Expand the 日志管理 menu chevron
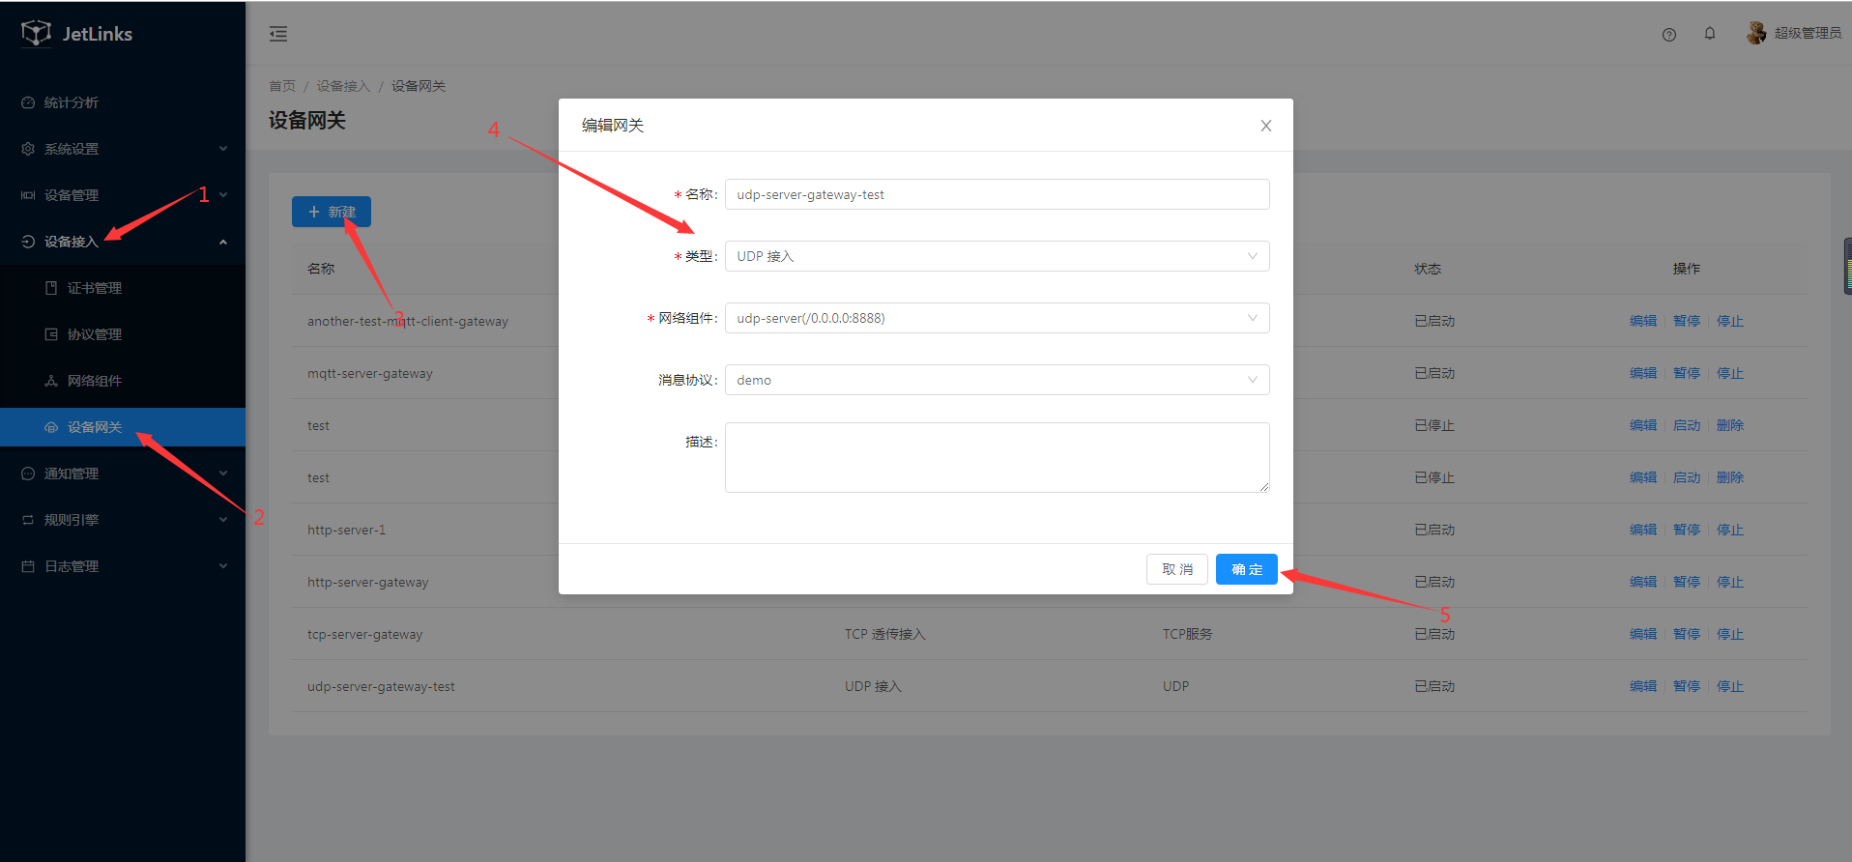This screenshot has height=862, width=1852. tap(223, 566)
